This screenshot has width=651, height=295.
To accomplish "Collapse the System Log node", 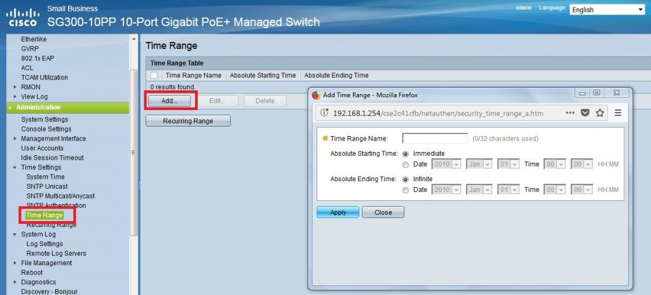I will [x=15, y=235].
